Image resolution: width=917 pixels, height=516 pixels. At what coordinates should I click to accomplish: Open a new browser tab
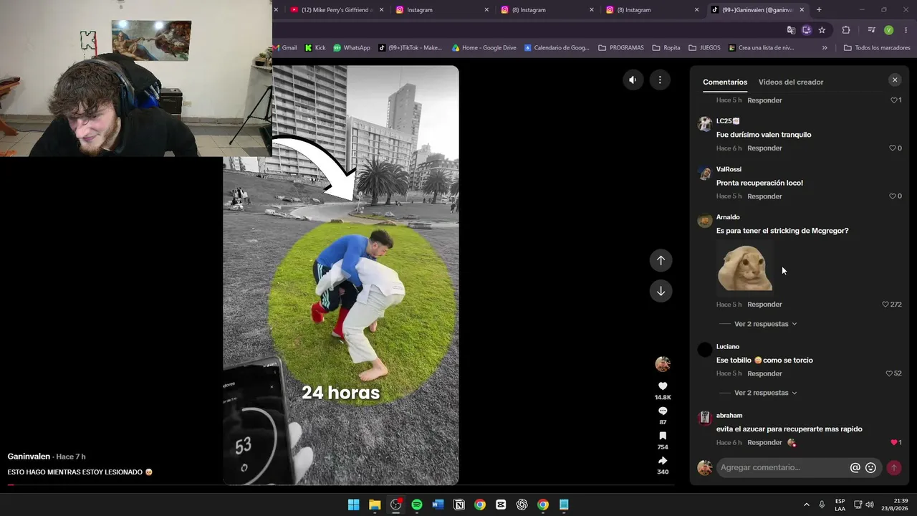click(819, 10)
